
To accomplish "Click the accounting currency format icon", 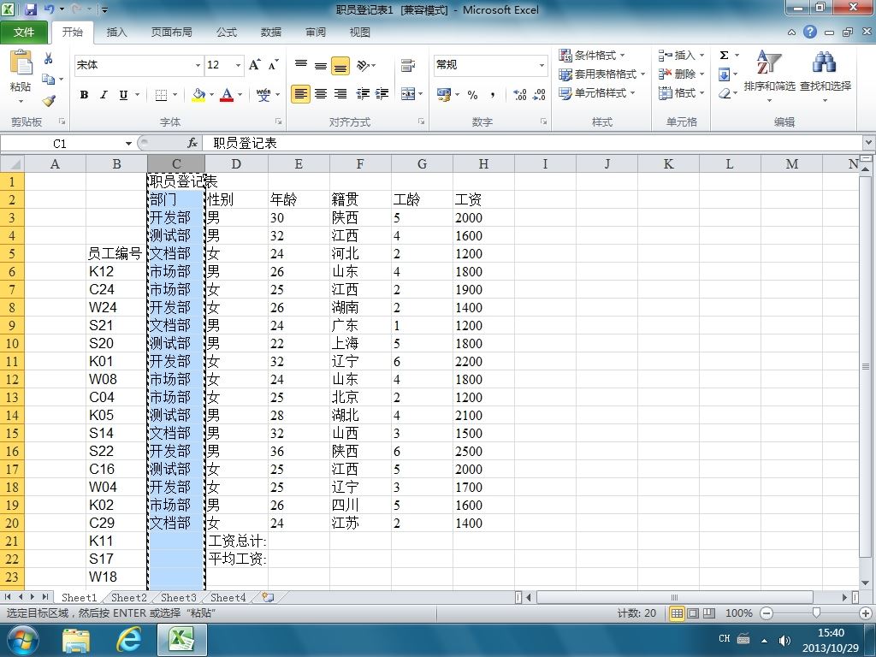I will point(444,95).
